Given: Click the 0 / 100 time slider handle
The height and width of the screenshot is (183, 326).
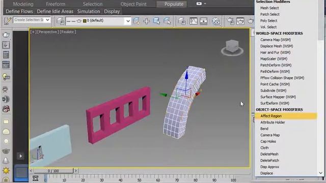Looking at the screenshot, I should (53, 171).
